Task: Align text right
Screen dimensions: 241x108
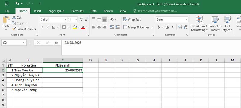Action: pyautogui.click(x=105, y=27)
